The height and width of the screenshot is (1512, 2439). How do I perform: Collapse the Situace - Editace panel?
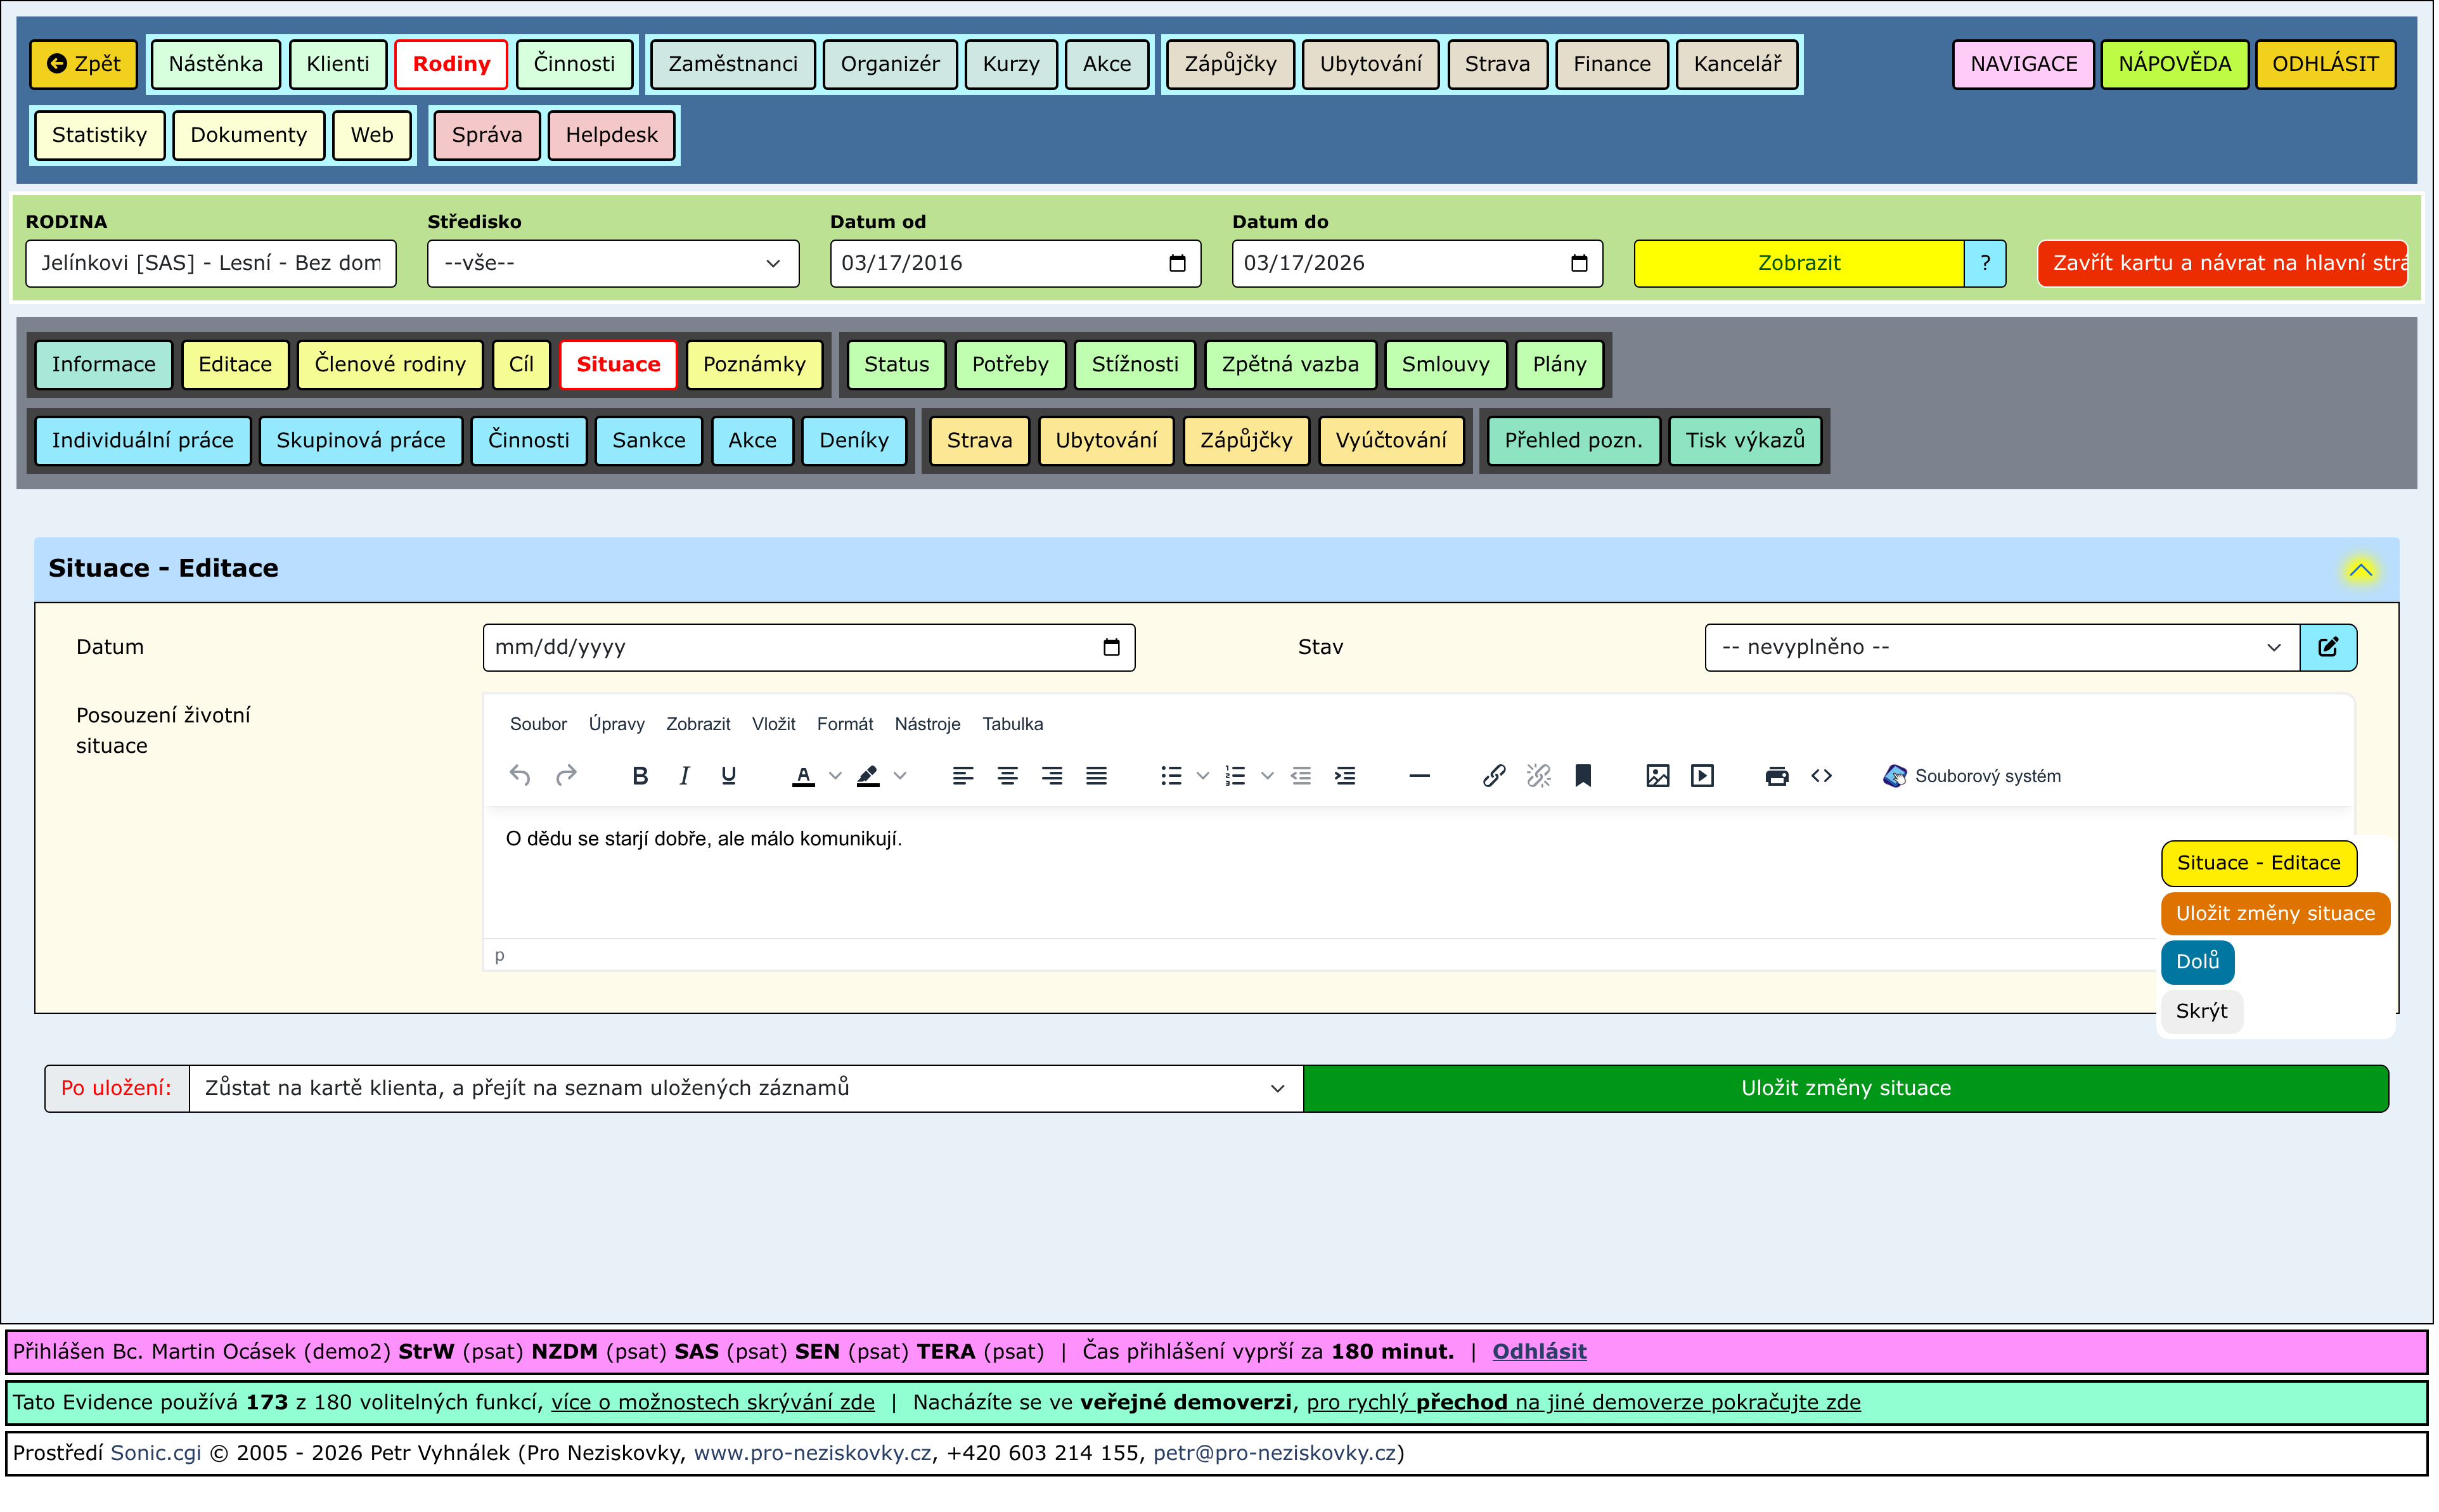click(x=2360, y=569)
